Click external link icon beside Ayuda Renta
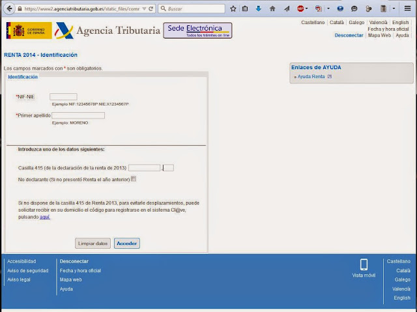Image resolution: width=417 pixels, height=312 pixels. coord(330,76)
